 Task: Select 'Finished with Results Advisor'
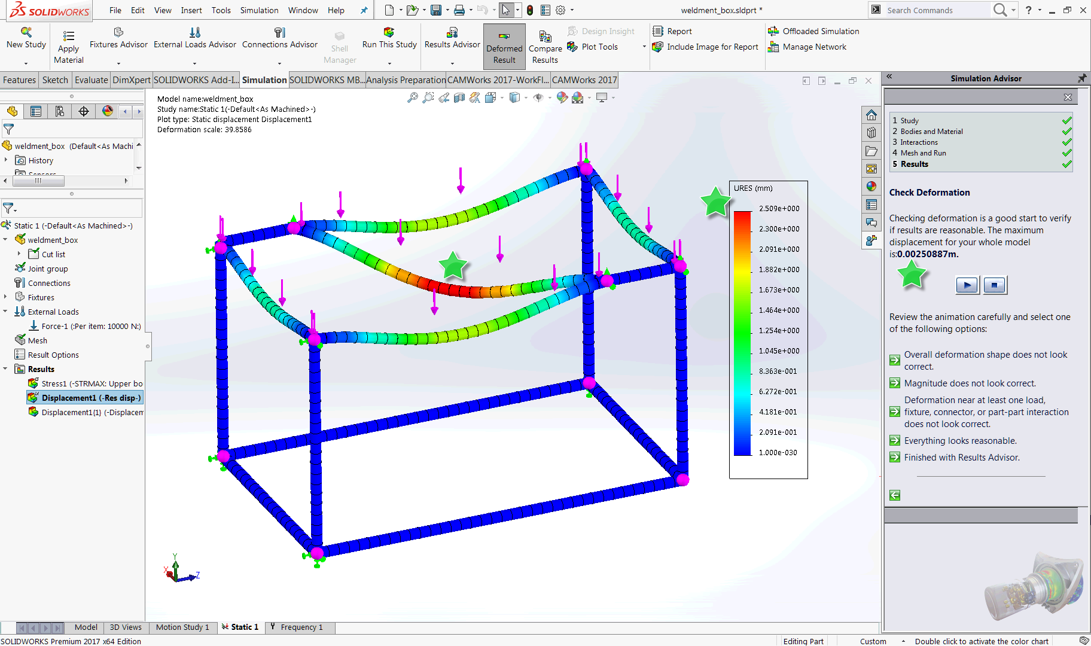tap(955, 458)
